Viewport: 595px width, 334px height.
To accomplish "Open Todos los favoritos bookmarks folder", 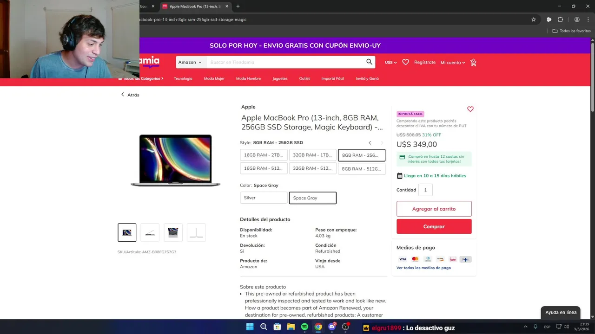I will click(x=572, y=31).
